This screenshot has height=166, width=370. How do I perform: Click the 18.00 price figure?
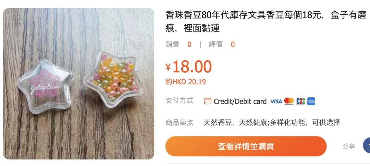[x=192, y=67]
